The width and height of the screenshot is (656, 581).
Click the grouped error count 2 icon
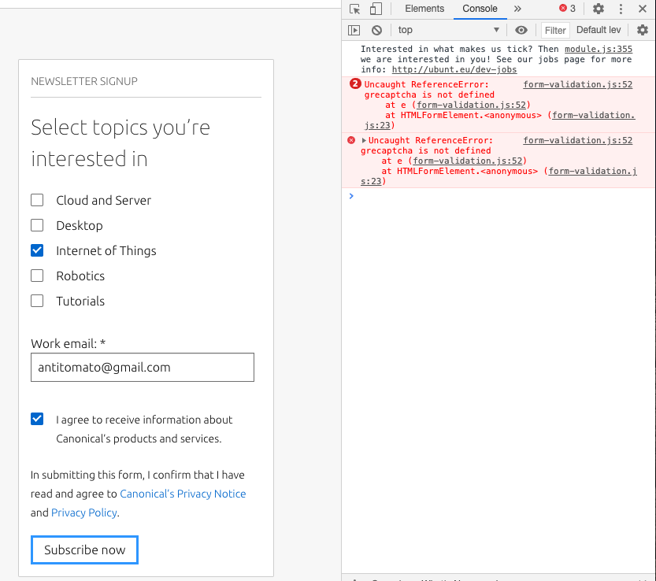355,83
